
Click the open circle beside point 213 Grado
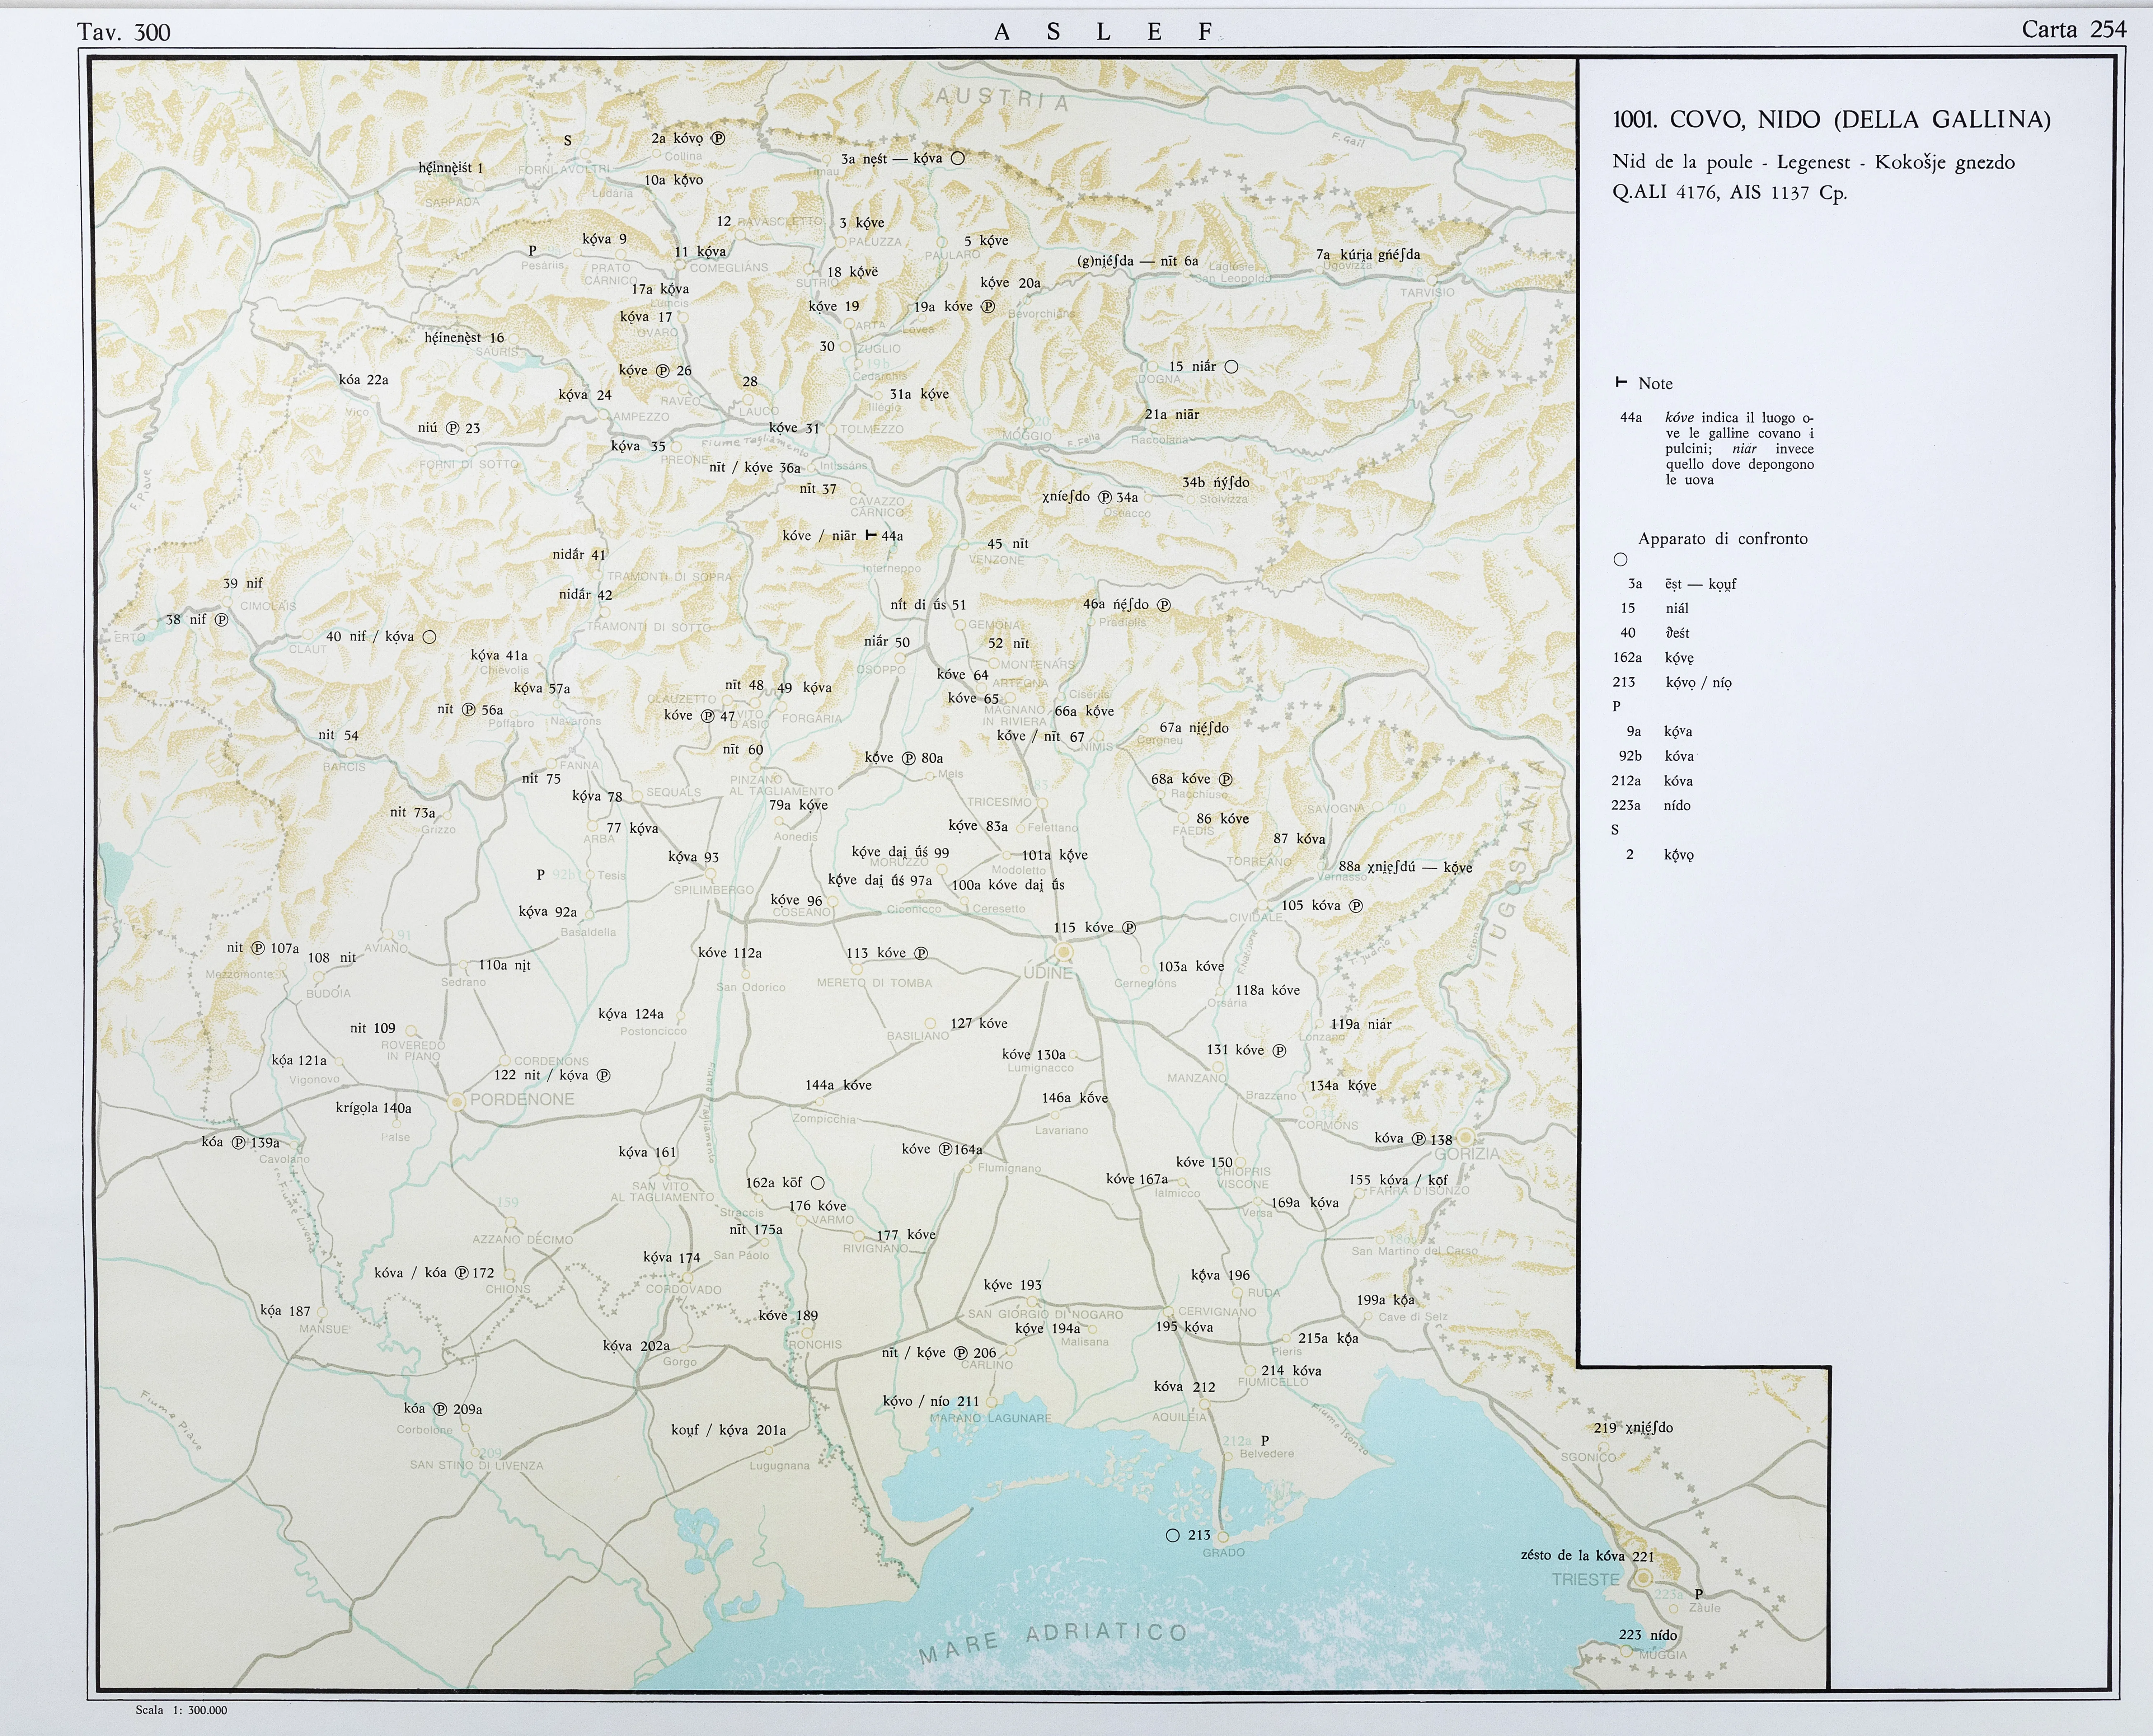pos(1173,1535)
